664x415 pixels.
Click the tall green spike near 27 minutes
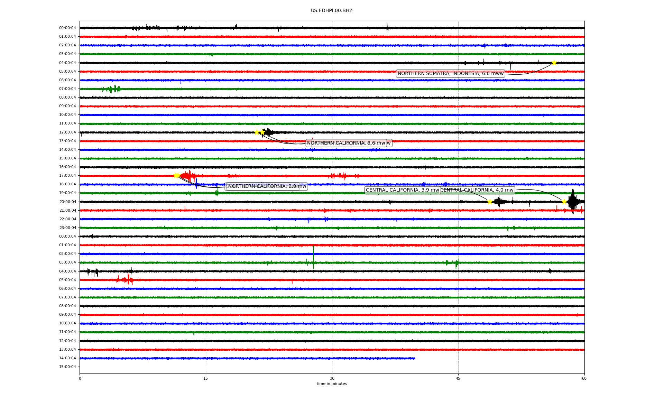(x=313, y=257)
